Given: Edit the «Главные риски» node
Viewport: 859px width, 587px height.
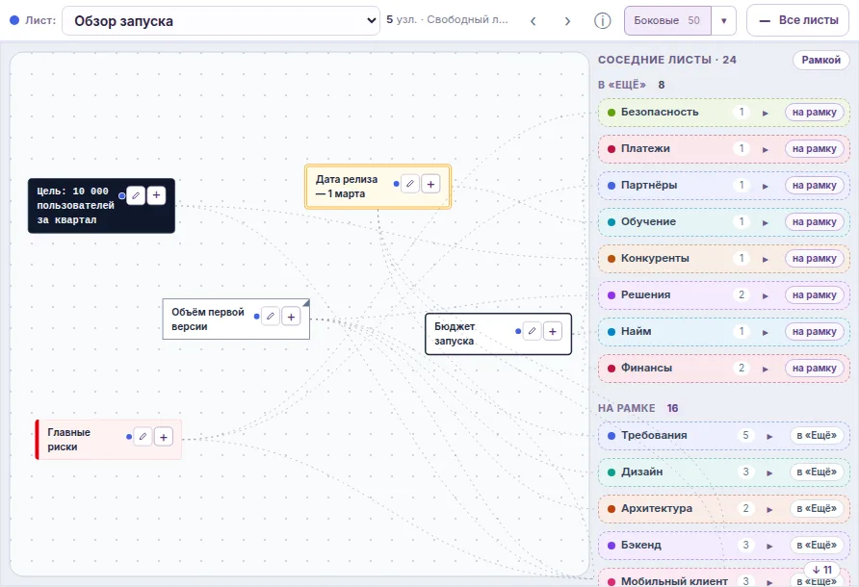Looking at the screenshot, I should (143, 437).
